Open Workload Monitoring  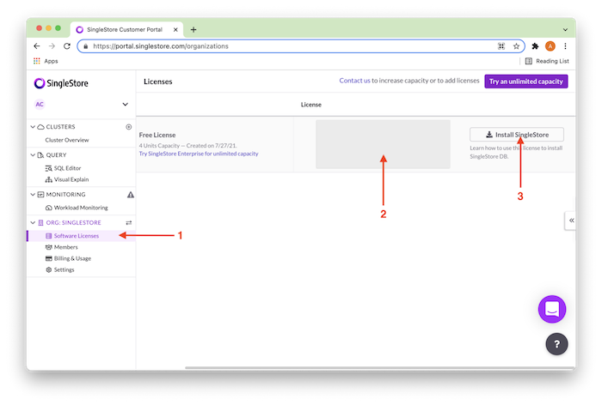tap(77, 208)
